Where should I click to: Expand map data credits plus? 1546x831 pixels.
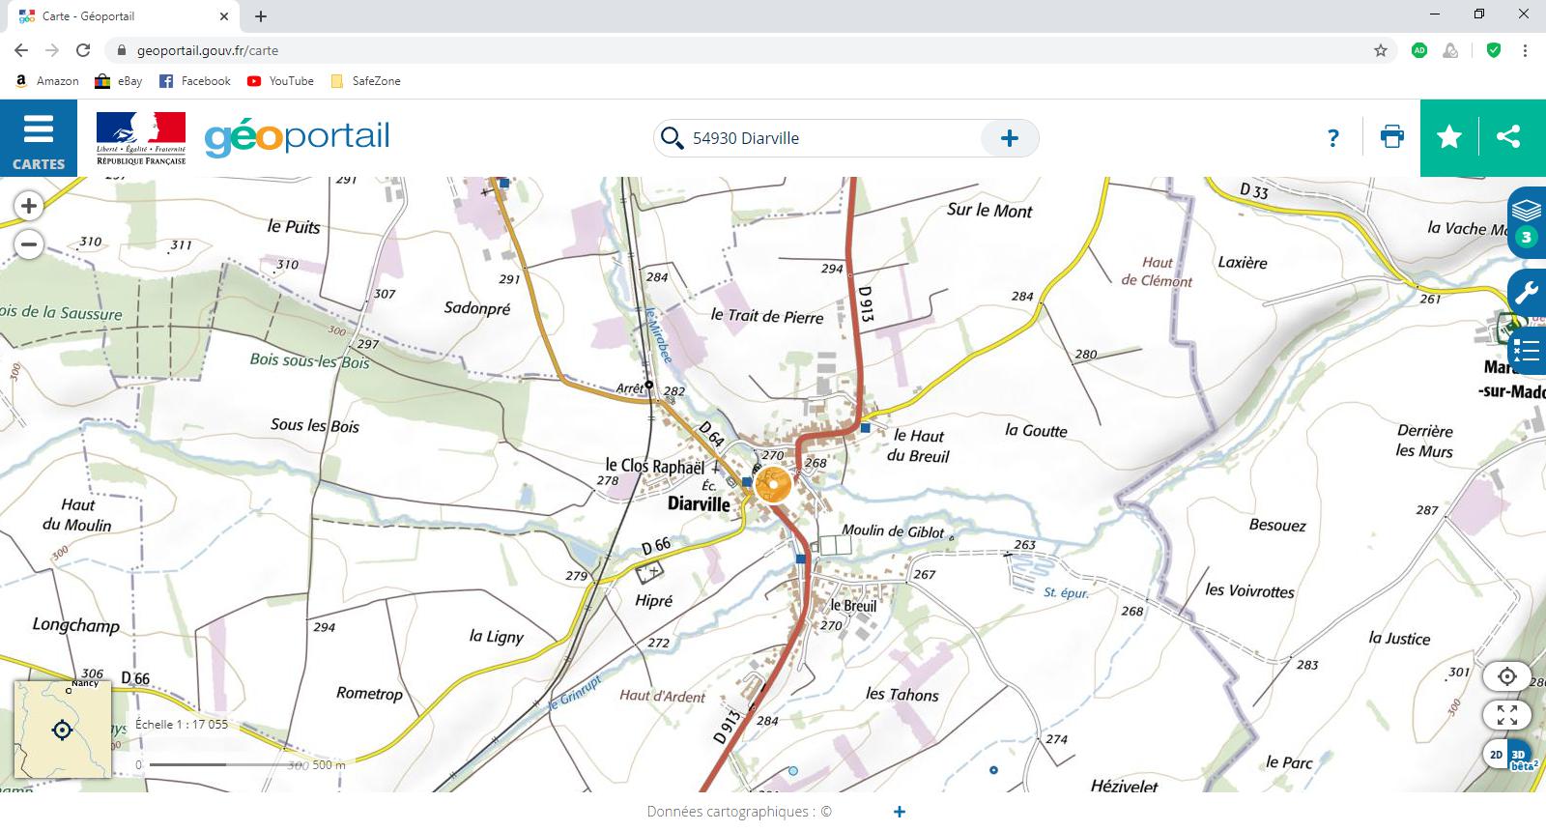tap(900, 812)
